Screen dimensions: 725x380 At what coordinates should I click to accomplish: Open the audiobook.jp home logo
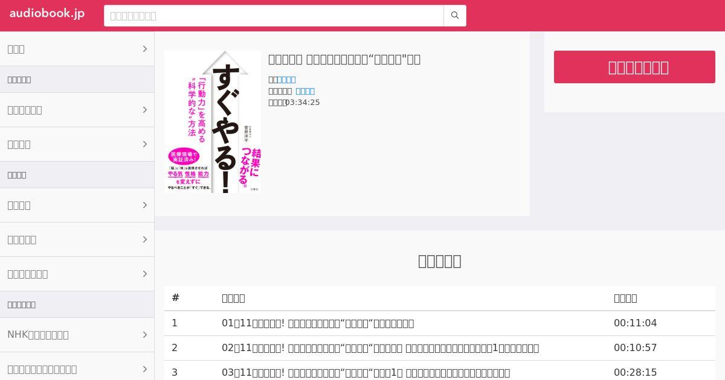[x=47, y=14]
